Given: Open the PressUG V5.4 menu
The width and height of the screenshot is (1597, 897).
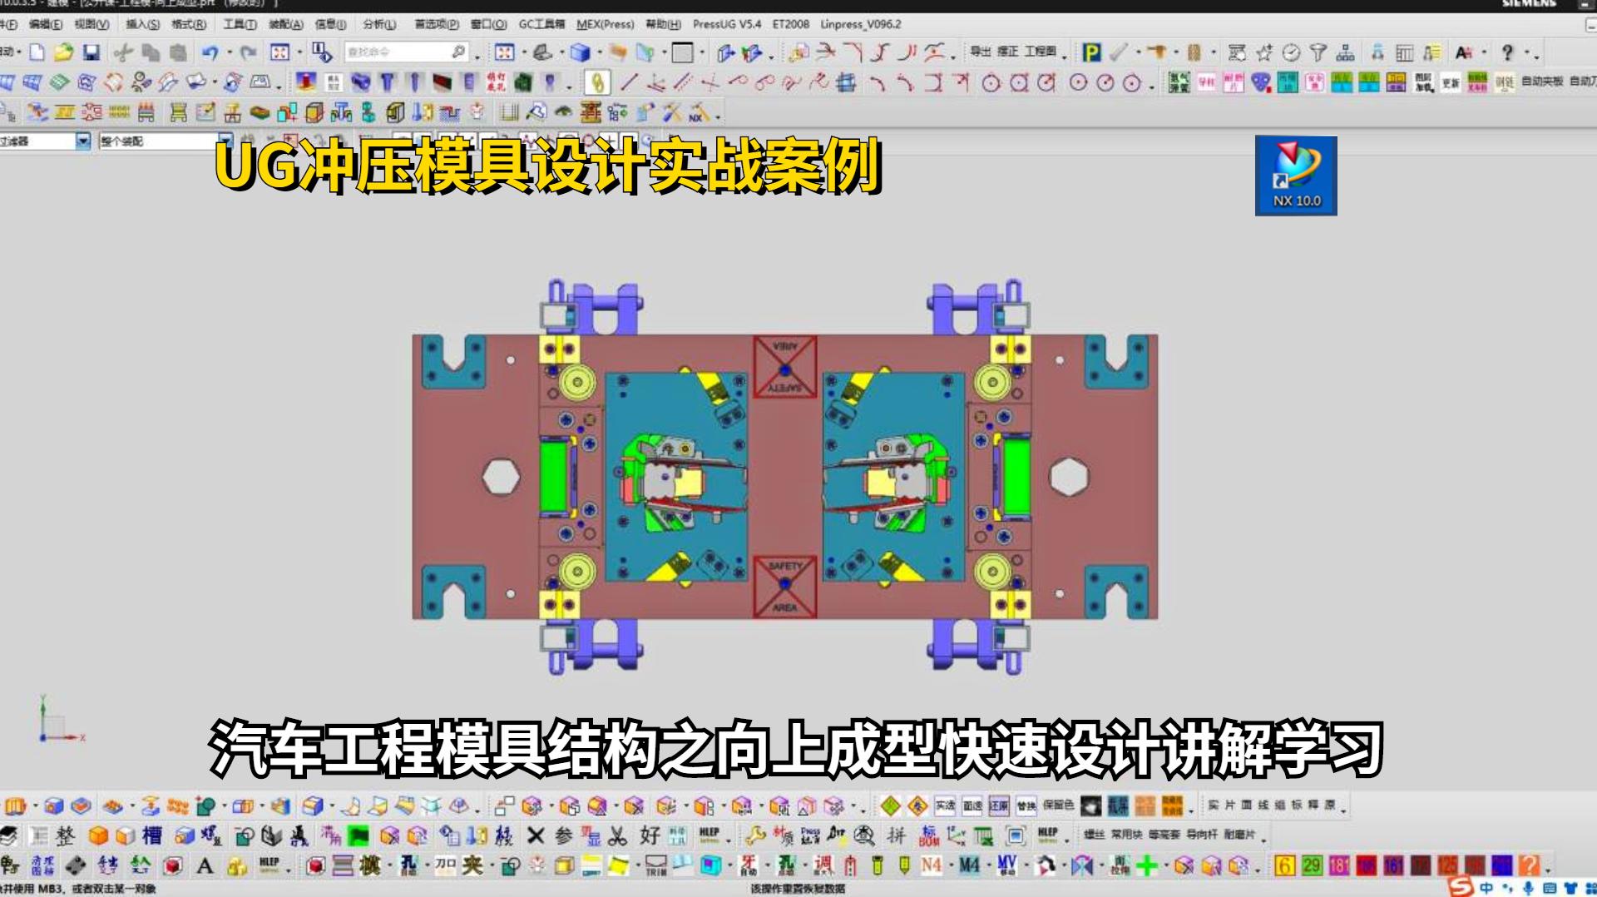Looking at the screenshot, I should point(726,24).
